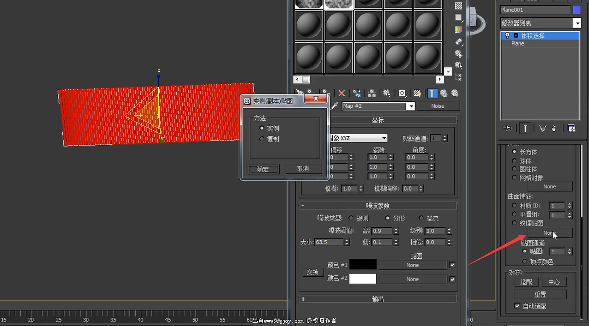Open the 对象XYZ coordinates dropdown
This screenshot has height=326, width=589.
point(384,138)
